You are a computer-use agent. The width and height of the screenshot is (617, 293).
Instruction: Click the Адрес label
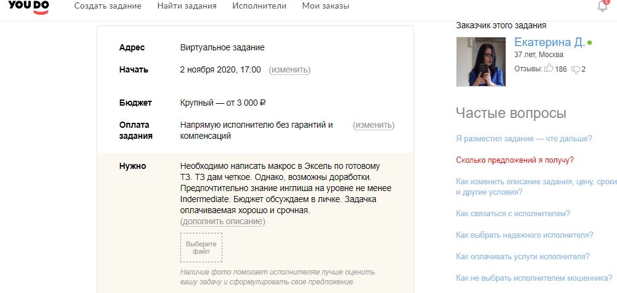coord(132,48)
